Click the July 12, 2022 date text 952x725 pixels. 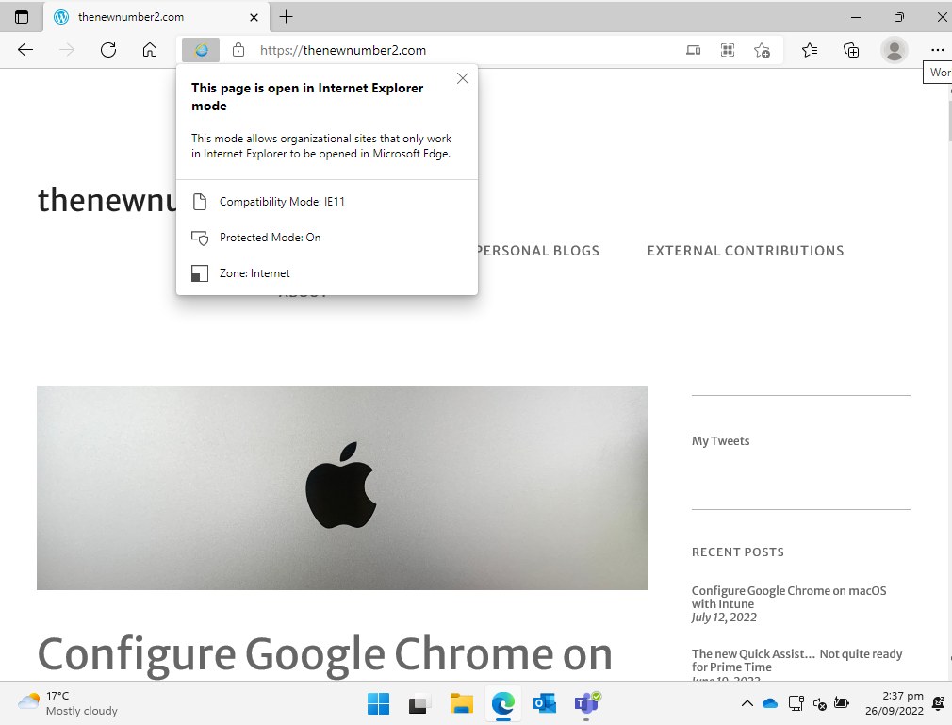click(x=724, y=618)
